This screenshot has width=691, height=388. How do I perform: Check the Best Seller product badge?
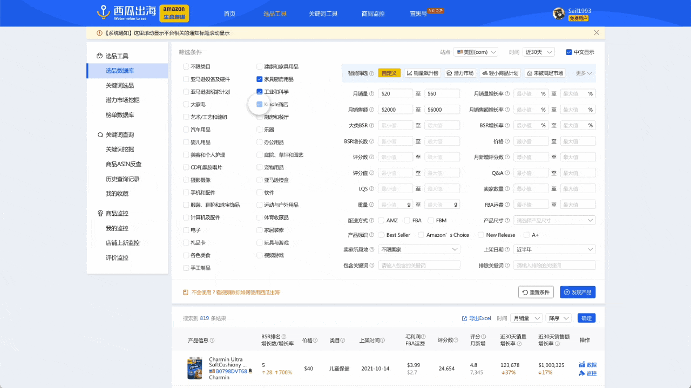click(x=381, y=235)
